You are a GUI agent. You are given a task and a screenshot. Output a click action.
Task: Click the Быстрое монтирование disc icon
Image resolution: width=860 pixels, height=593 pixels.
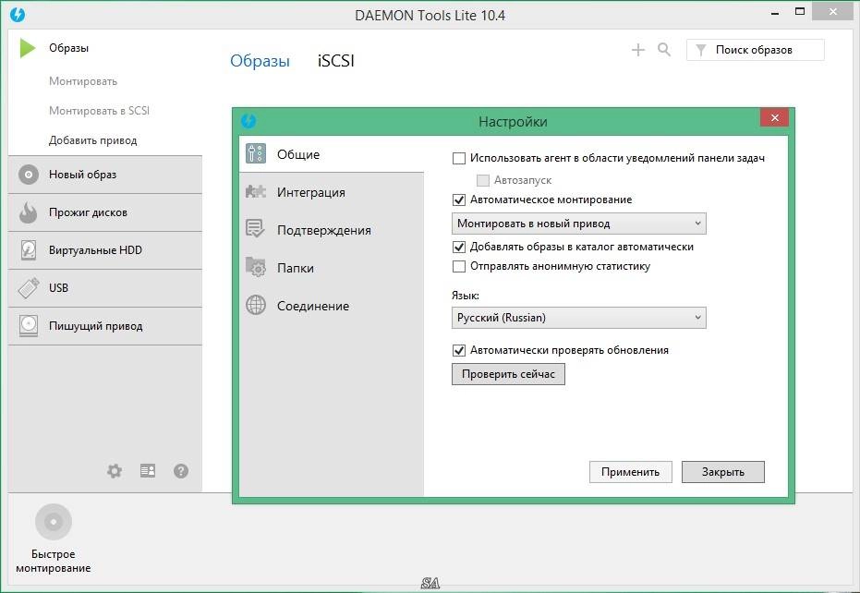[x=54, y=522]
